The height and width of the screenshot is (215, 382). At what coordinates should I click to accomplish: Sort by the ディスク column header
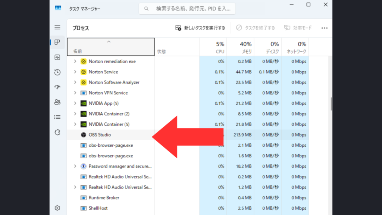[268, 47]
